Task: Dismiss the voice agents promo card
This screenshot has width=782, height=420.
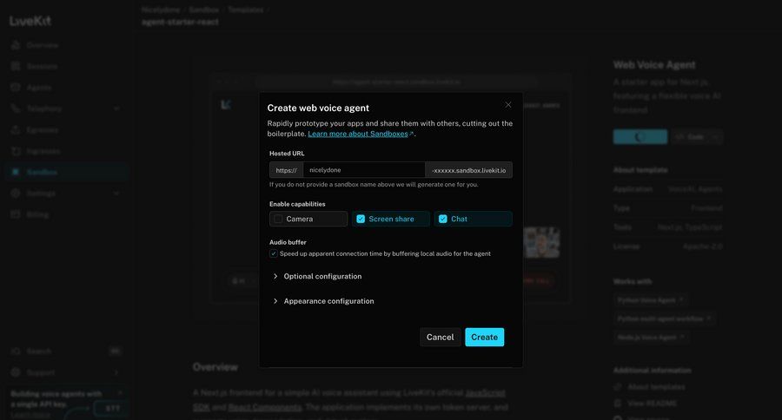Action: 120,393
